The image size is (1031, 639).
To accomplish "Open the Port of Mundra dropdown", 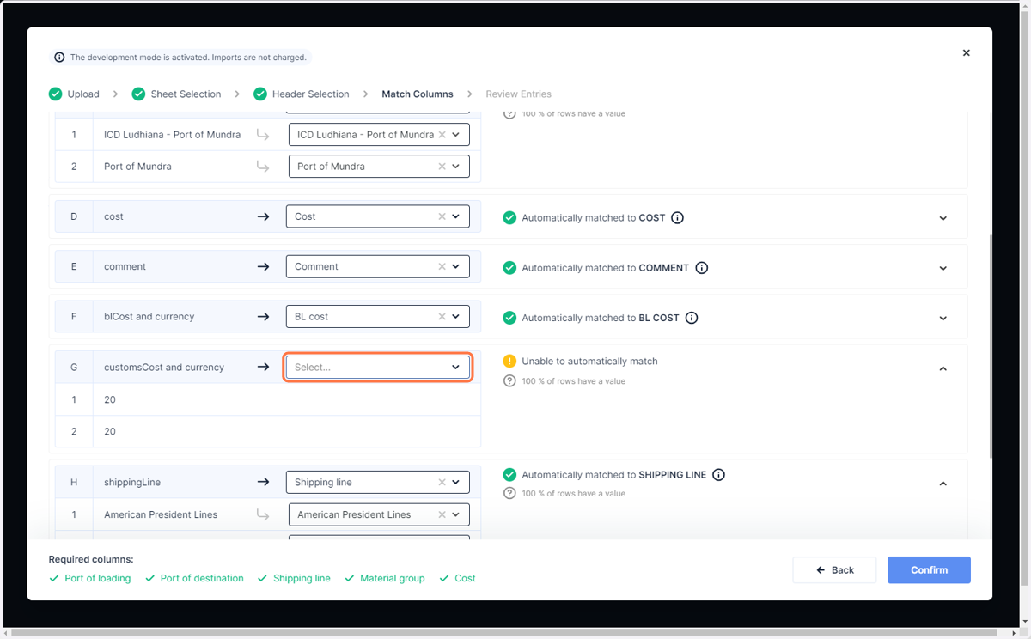I will coord(456,167).
